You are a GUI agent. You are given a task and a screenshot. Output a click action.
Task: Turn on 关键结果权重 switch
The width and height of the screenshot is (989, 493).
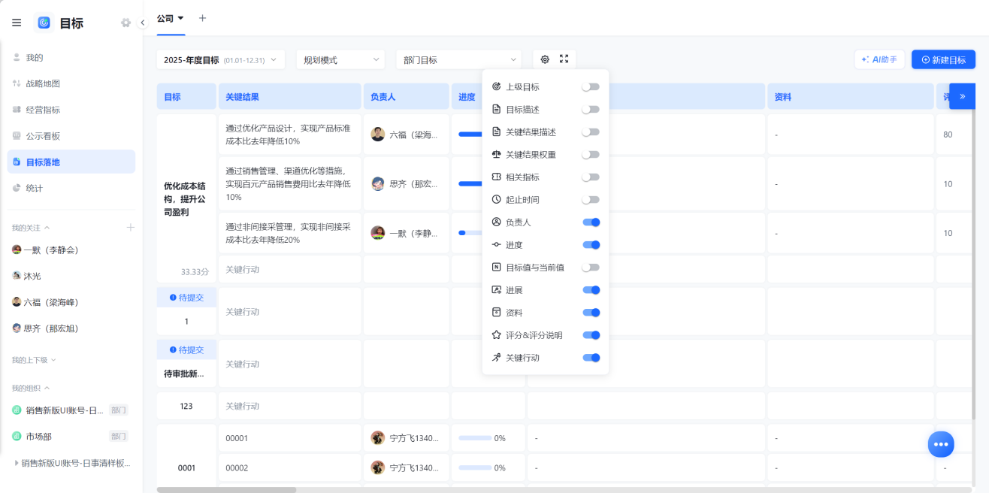coord(591,155)
